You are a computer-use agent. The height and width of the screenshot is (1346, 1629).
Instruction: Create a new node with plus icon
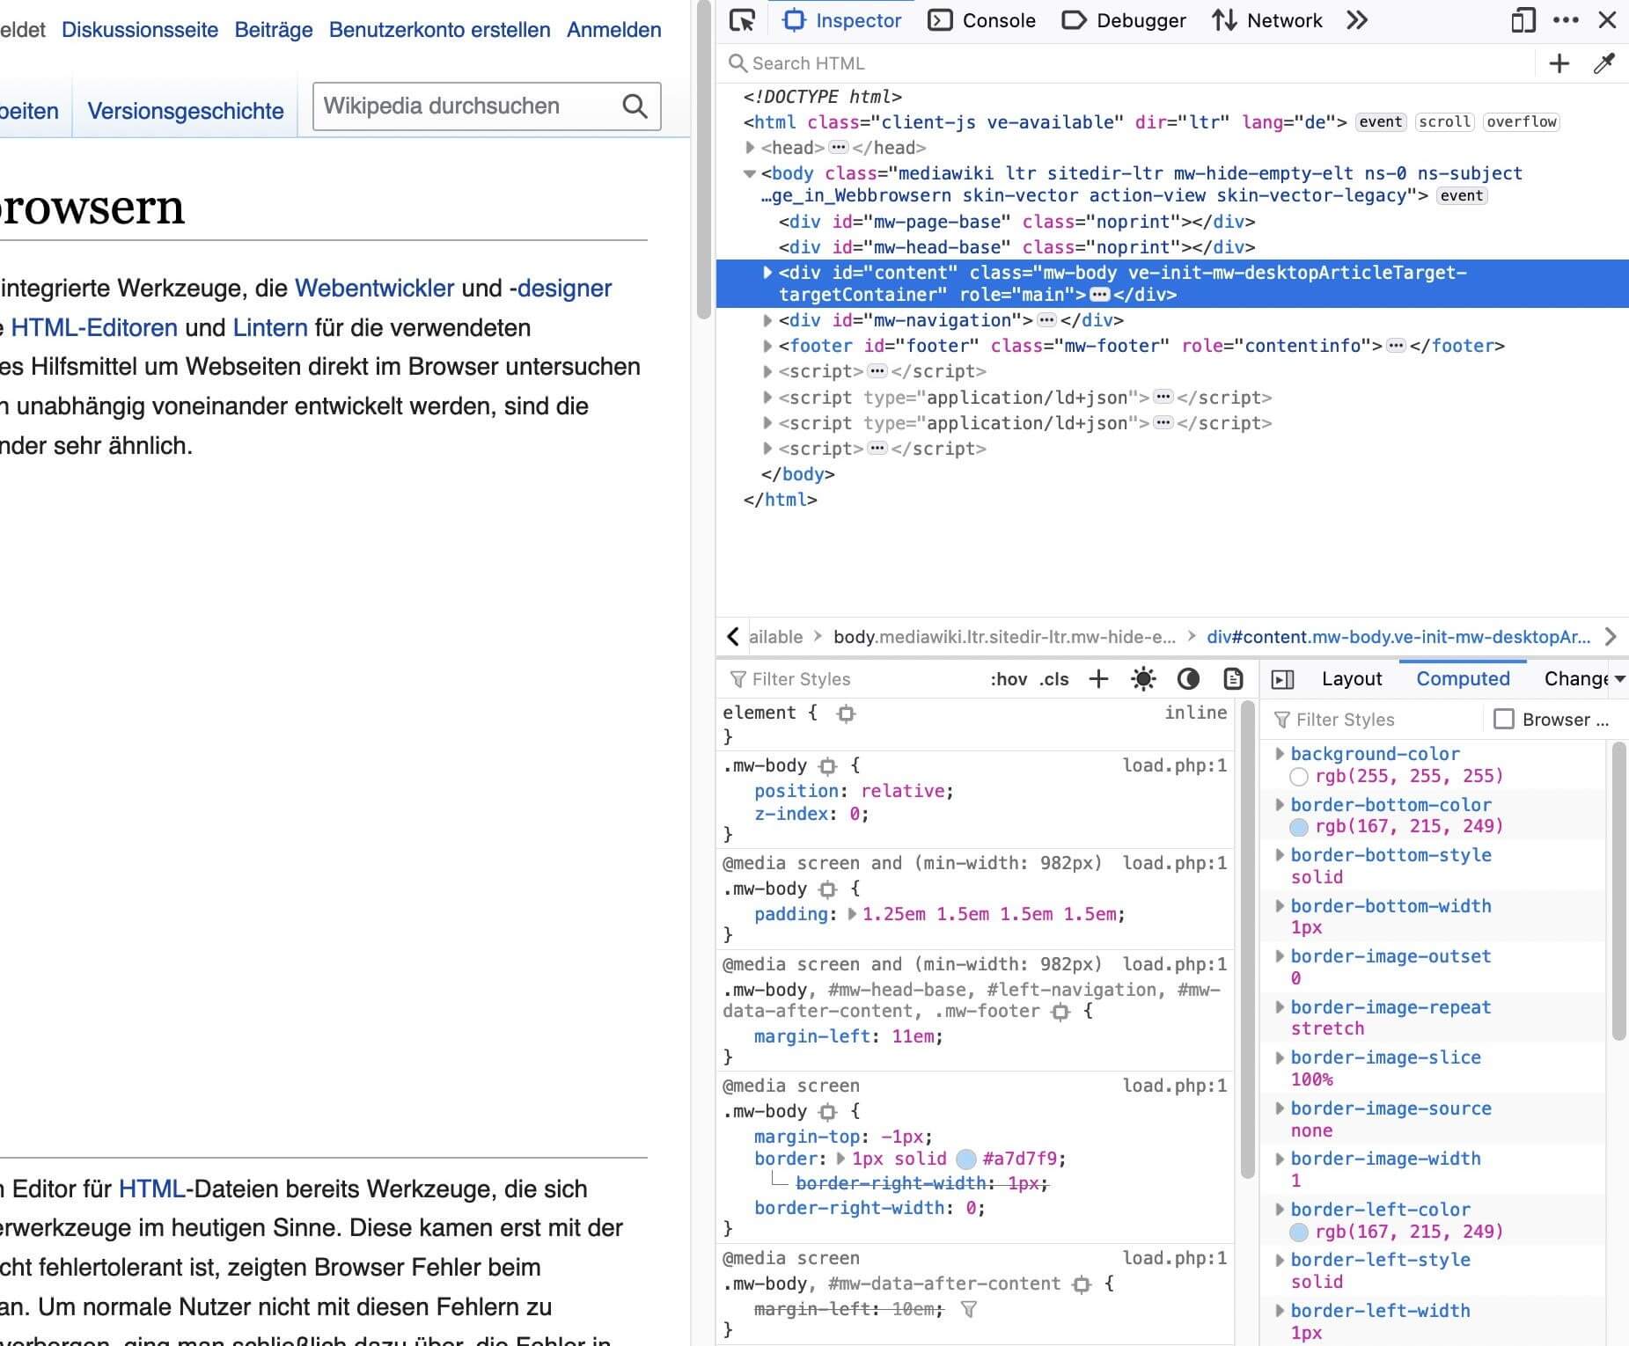coord(1559,63)
